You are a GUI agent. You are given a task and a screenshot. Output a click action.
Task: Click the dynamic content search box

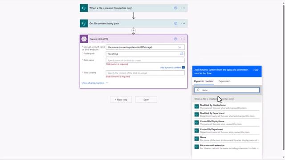pos(227,90)
